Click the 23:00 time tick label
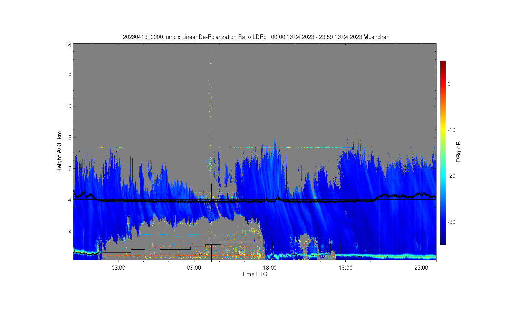This screenshot has width=518, height=310. pyautogui.click(x=421, y=268)
